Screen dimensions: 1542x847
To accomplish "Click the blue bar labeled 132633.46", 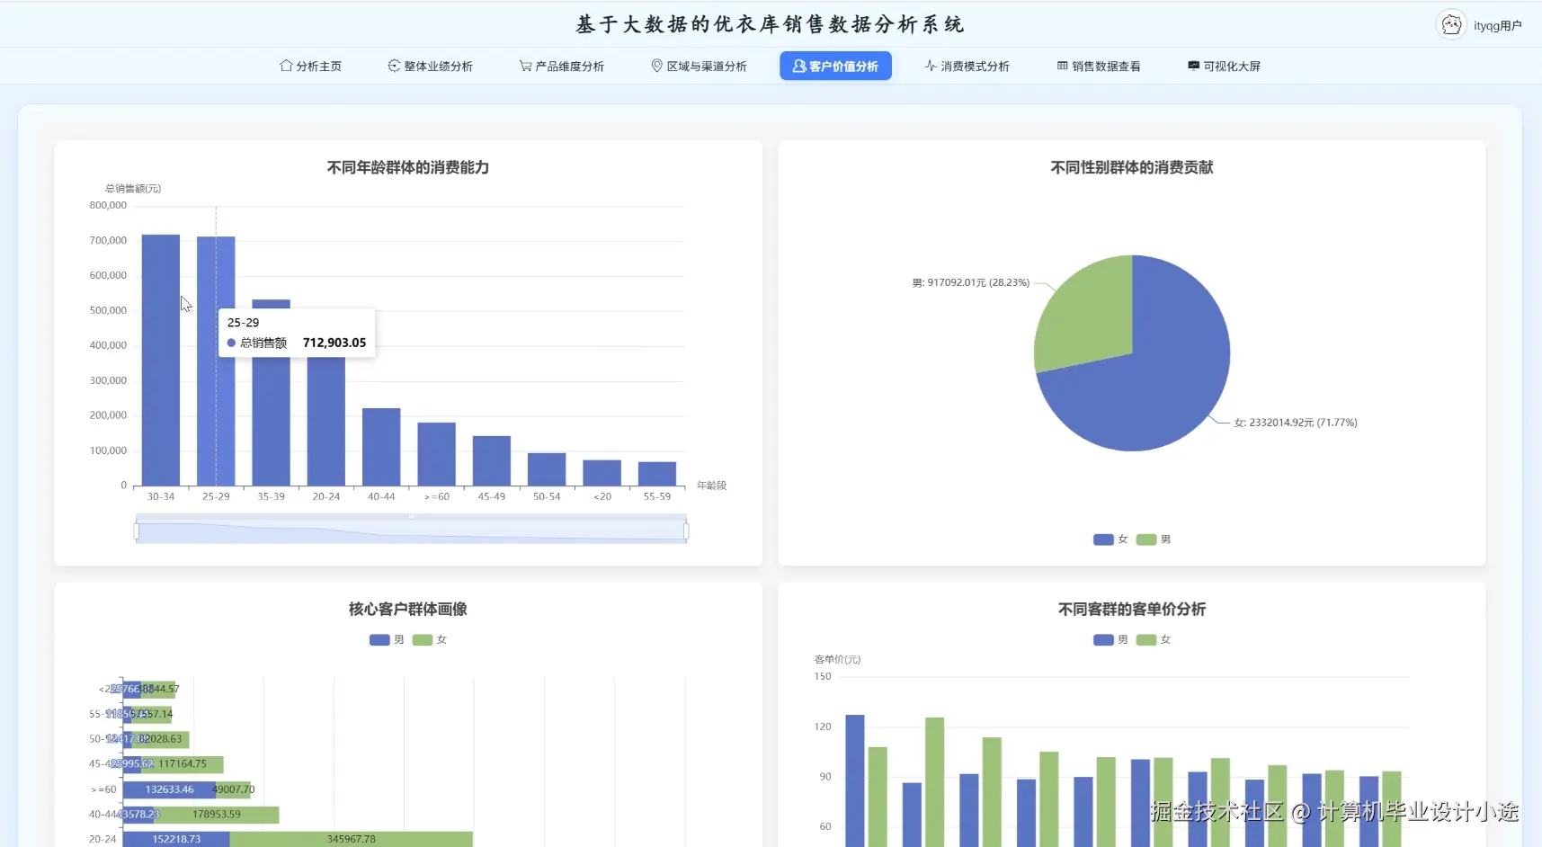I will (x=169, y=789).
